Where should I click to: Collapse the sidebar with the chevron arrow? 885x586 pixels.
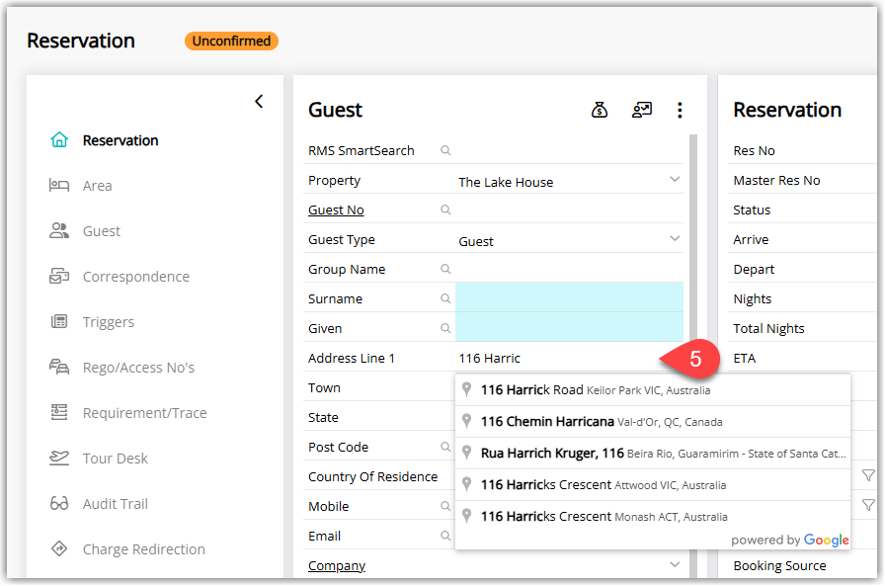(259, 102)
